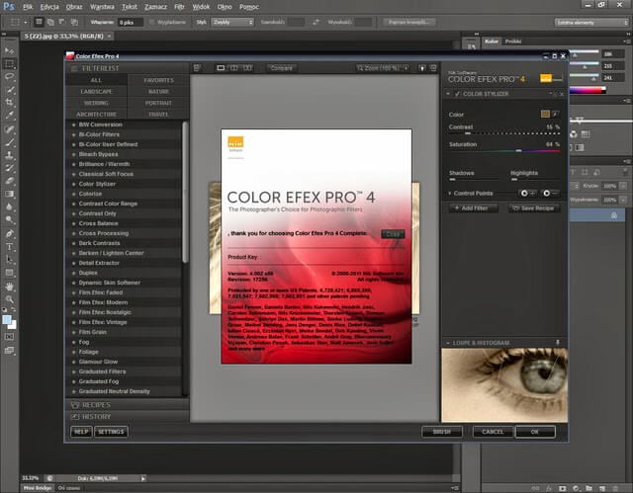Click the Add Filter button
This screenshot has width=633, height=493.
coord(473,208)
